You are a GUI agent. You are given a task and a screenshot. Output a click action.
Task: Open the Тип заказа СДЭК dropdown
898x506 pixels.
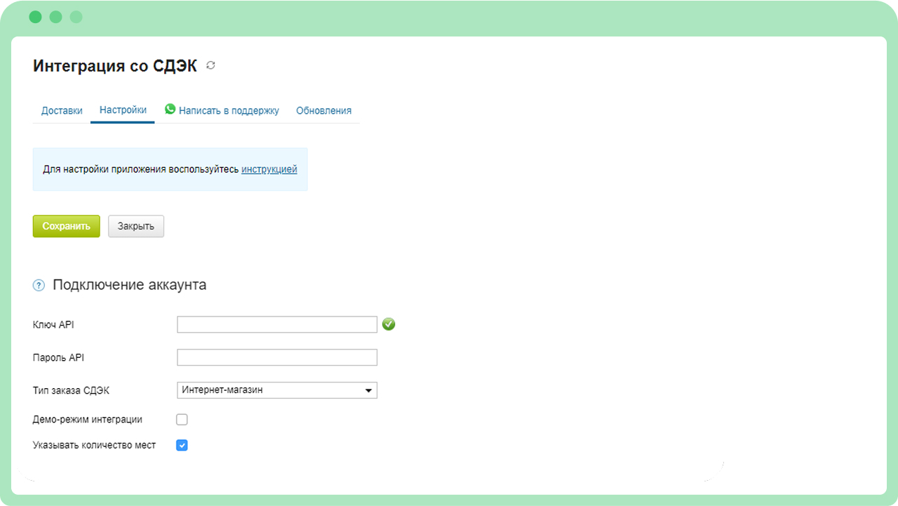point(277,390)
